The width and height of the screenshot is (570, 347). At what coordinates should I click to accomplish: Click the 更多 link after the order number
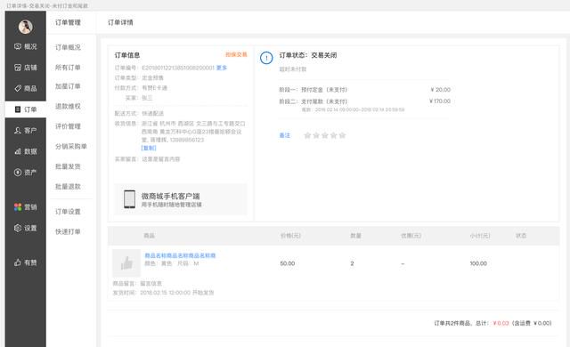click(222, 68)
